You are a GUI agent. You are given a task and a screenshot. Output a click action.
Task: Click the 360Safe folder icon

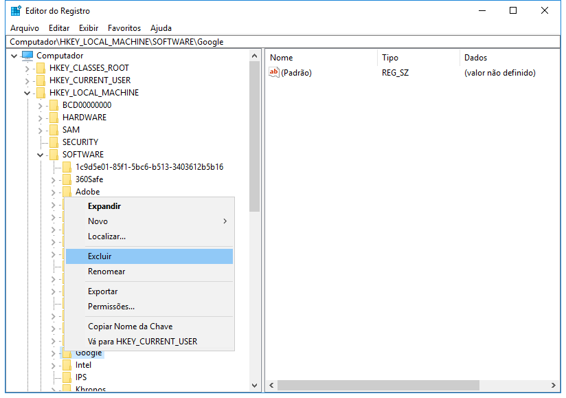click(67, 179)
